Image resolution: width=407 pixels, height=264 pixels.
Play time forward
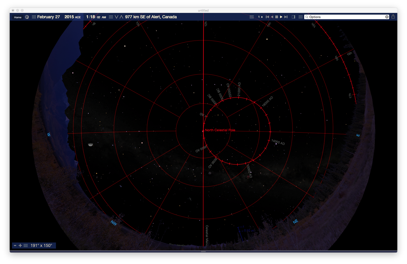tap(281, 17)
